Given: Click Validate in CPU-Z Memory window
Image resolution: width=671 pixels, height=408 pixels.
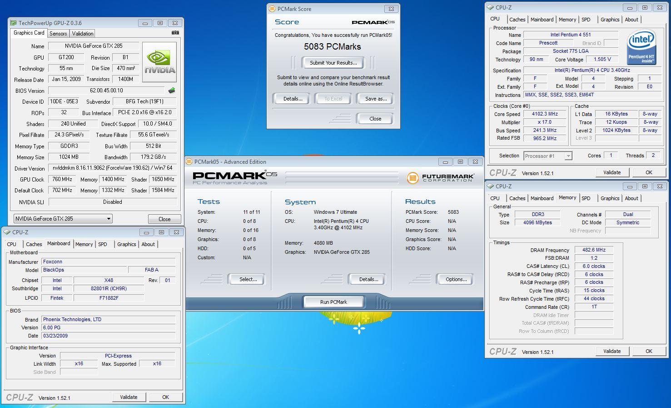Looking at the screenshot, I should (x=612, y=351).
